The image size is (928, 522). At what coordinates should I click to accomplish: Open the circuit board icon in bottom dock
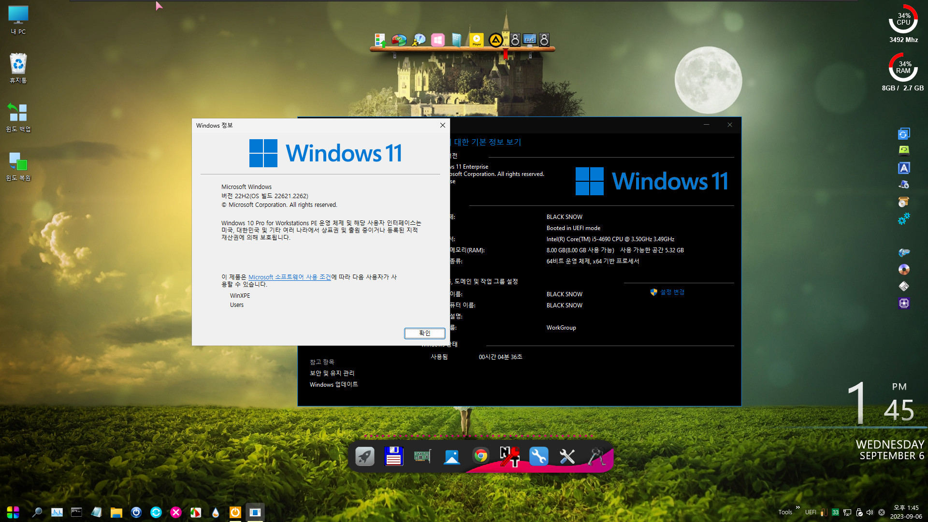coord(422,456)
